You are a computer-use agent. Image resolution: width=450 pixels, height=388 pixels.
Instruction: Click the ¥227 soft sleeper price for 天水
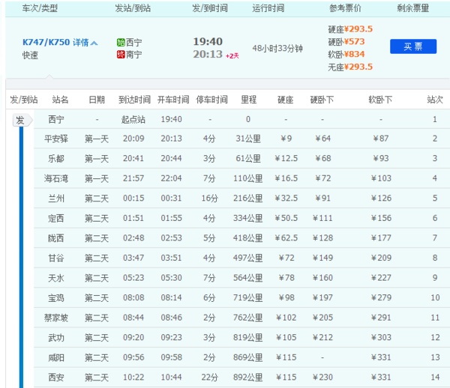(381, 278)
